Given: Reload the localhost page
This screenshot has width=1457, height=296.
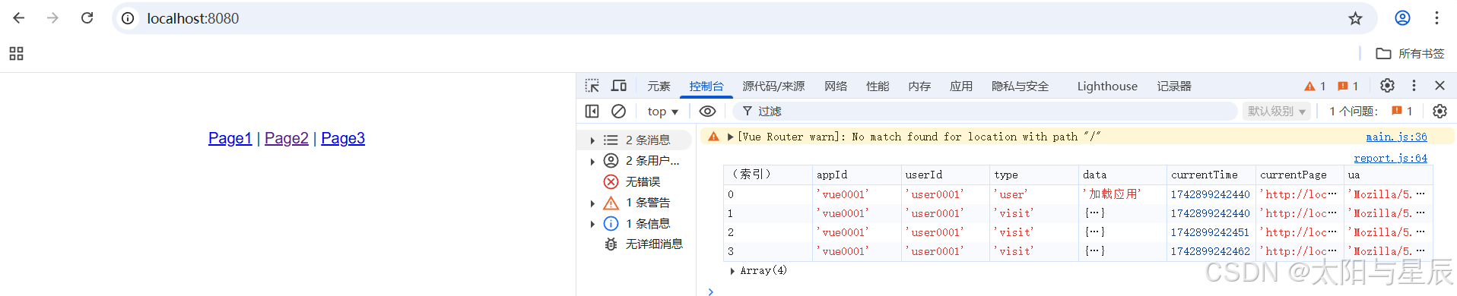Looking at the screenshot, I should coord(87,18).
